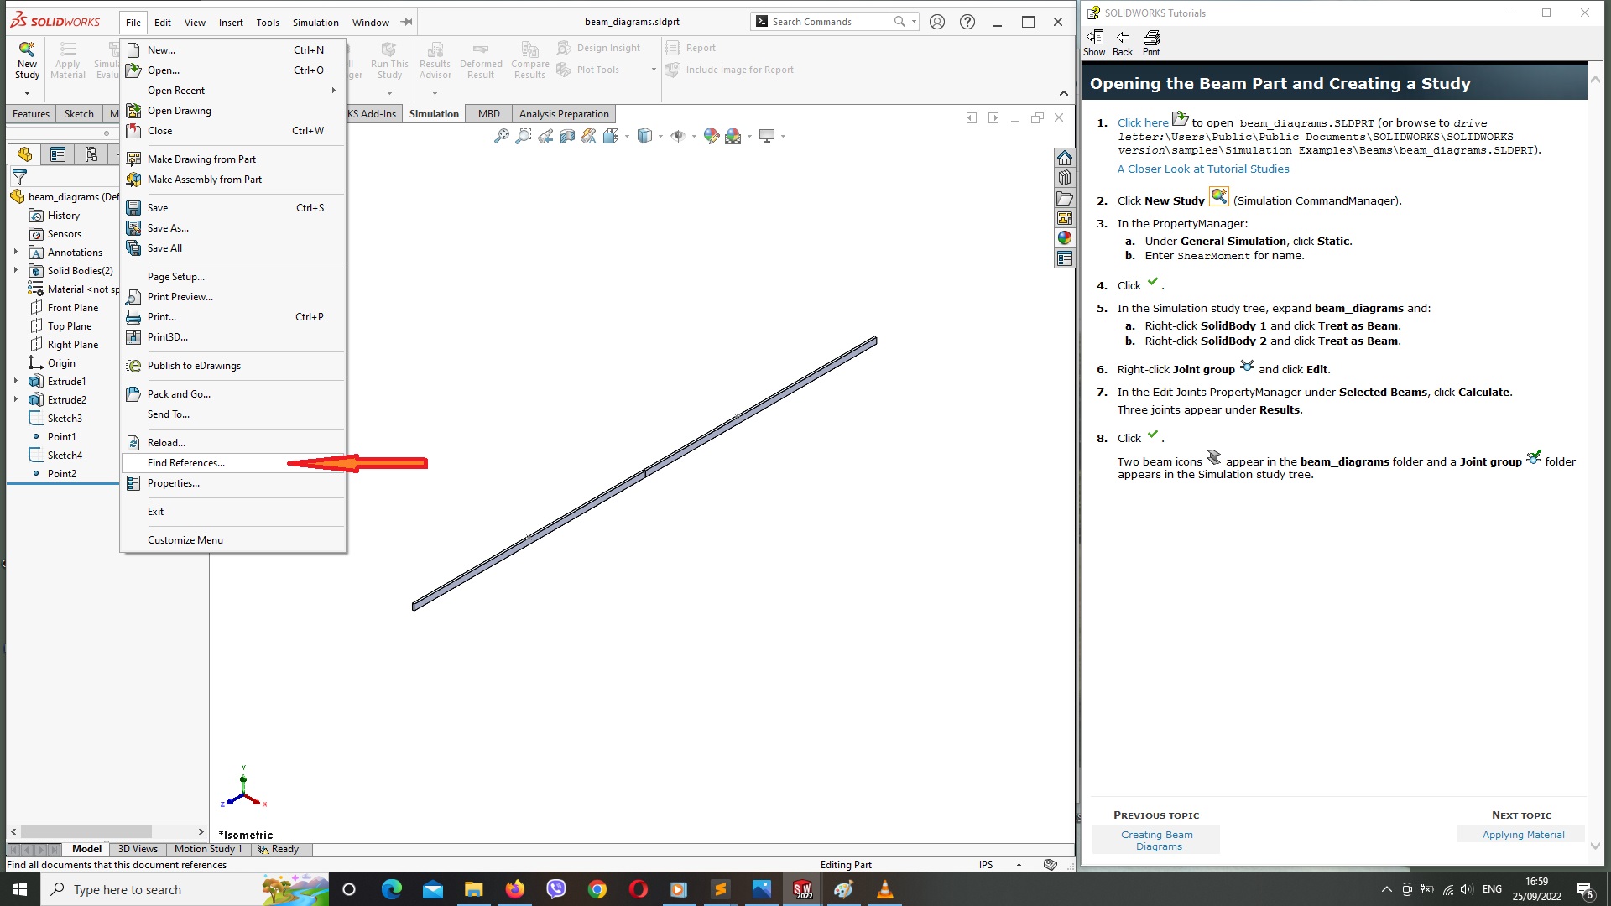Click Find References in File menu

233,463
